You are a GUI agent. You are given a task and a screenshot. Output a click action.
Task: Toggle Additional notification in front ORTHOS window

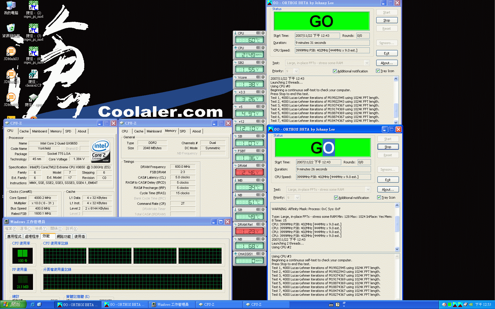coord(336,198)
